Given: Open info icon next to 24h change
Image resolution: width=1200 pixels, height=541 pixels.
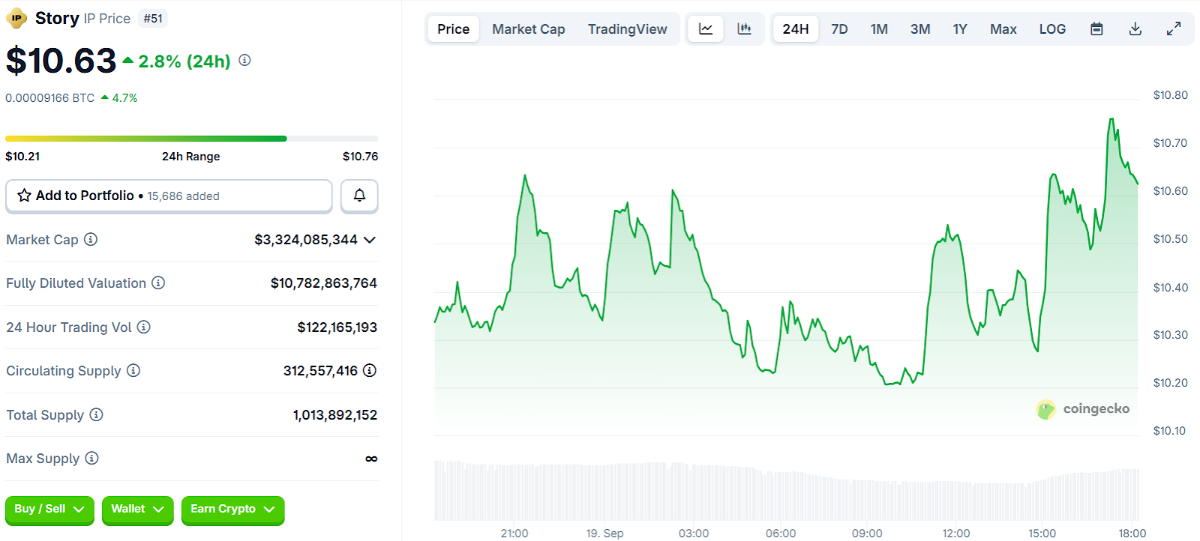Looking at the screenshot, I should (x=244, y=60).
